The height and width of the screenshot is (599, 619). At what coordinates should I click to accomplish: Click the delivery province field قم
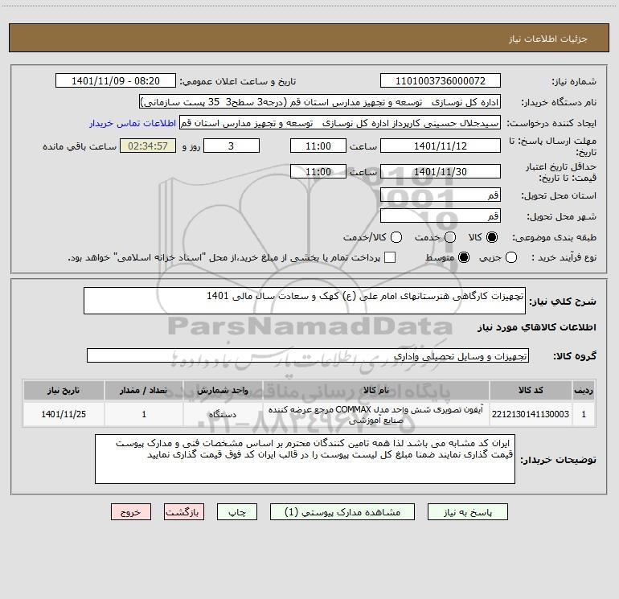pyautogui.click(x=441, y=195)
